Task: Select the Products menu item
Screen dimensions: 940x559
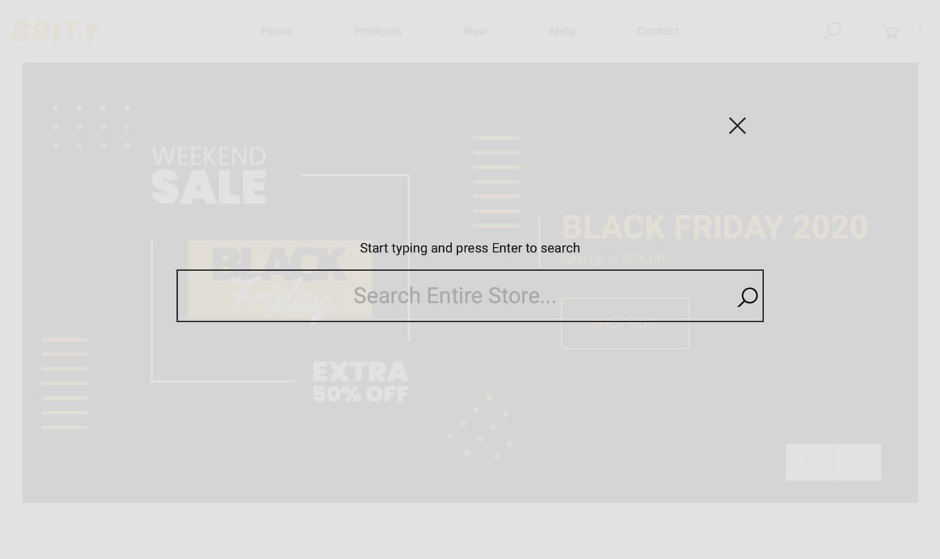Action: [378, 31]
